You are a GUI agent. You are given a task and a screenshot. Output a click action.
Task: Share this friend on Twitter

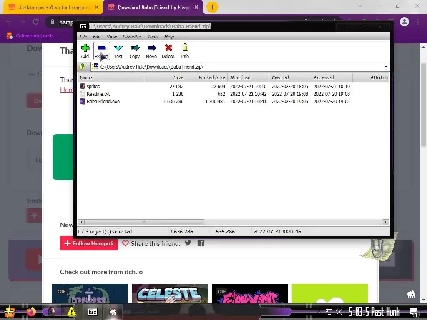click(188, 243)
